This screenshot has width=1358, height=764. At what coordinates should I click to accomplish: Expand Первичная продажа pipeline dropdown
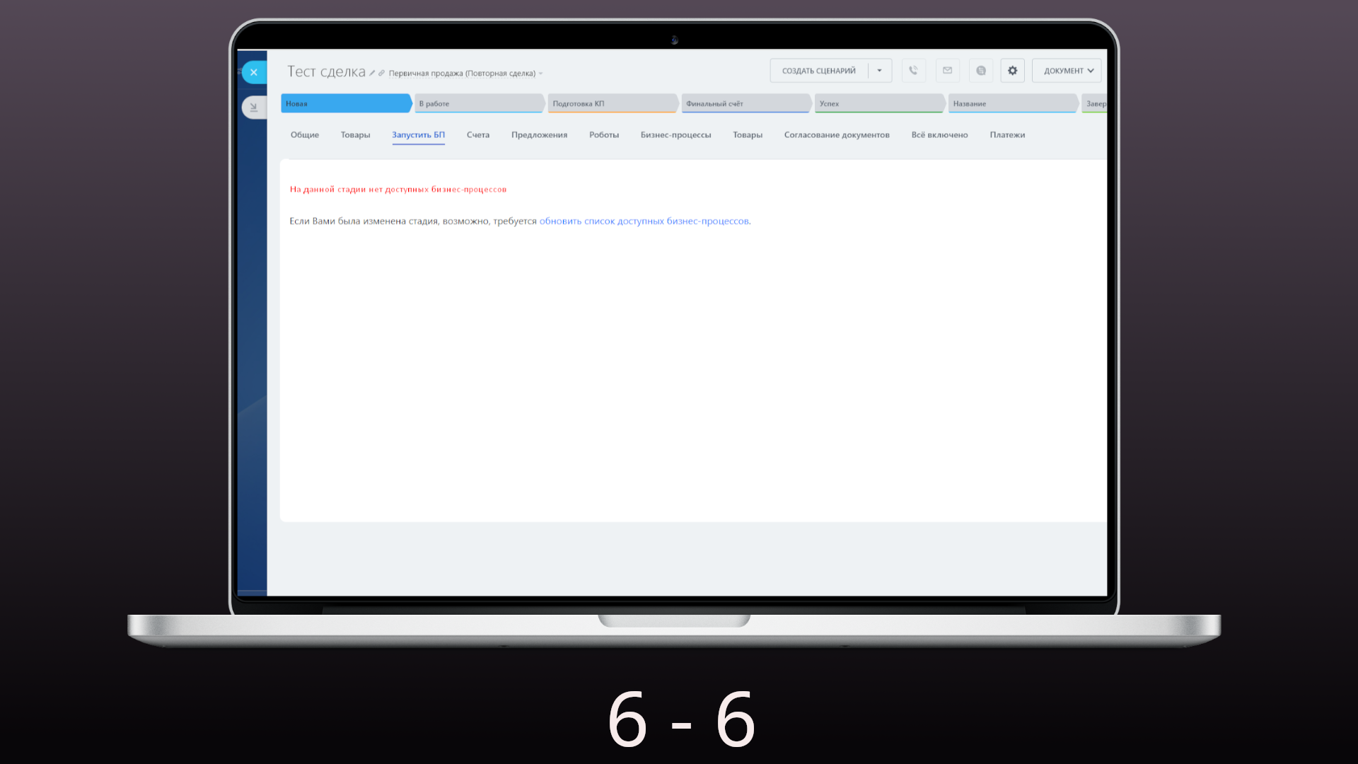[x=540, y=74]
